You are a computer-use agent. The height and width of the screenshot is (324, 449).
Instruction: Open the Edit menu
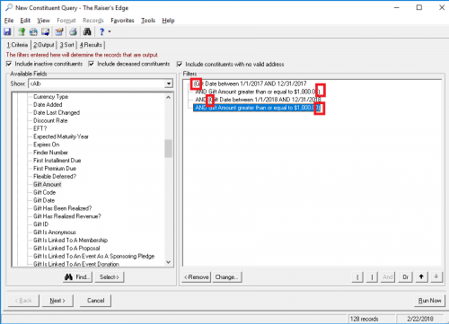pos(25,21)
